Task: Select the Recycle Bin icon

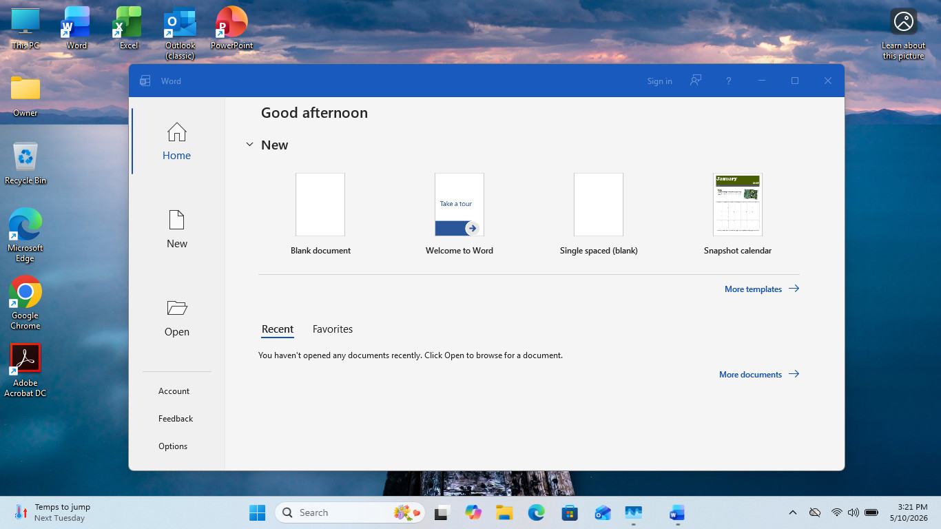Action: pos(25,163)
